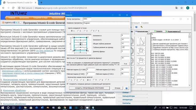This screenshot has height=110, width=196.
Task: Click СОЗДАТЬ УПРАВЛЯЮЩУЮ ПРОГРАММУ button
Action: (x=89, y=88)
